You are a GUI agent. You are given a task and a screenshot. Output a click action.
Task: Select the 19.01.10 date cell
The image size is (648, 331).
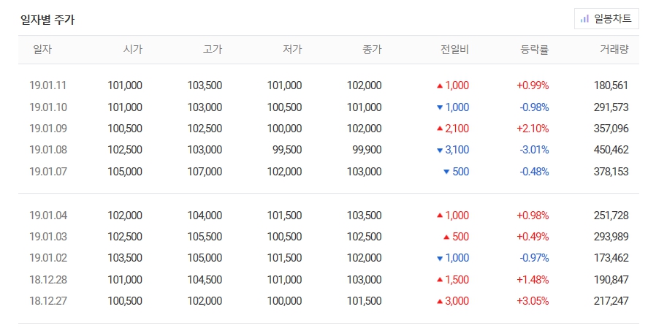[48, 107]
